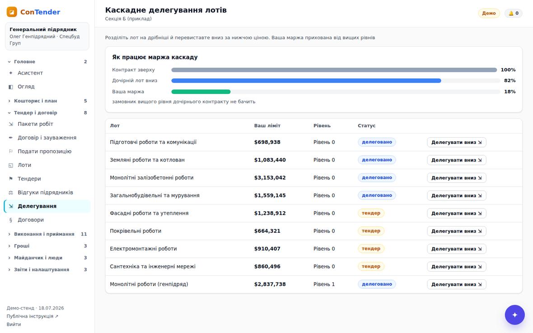Screen dimensions: 533x333
Task: Click the $664,321 limit value
Action: pos(267,231)
